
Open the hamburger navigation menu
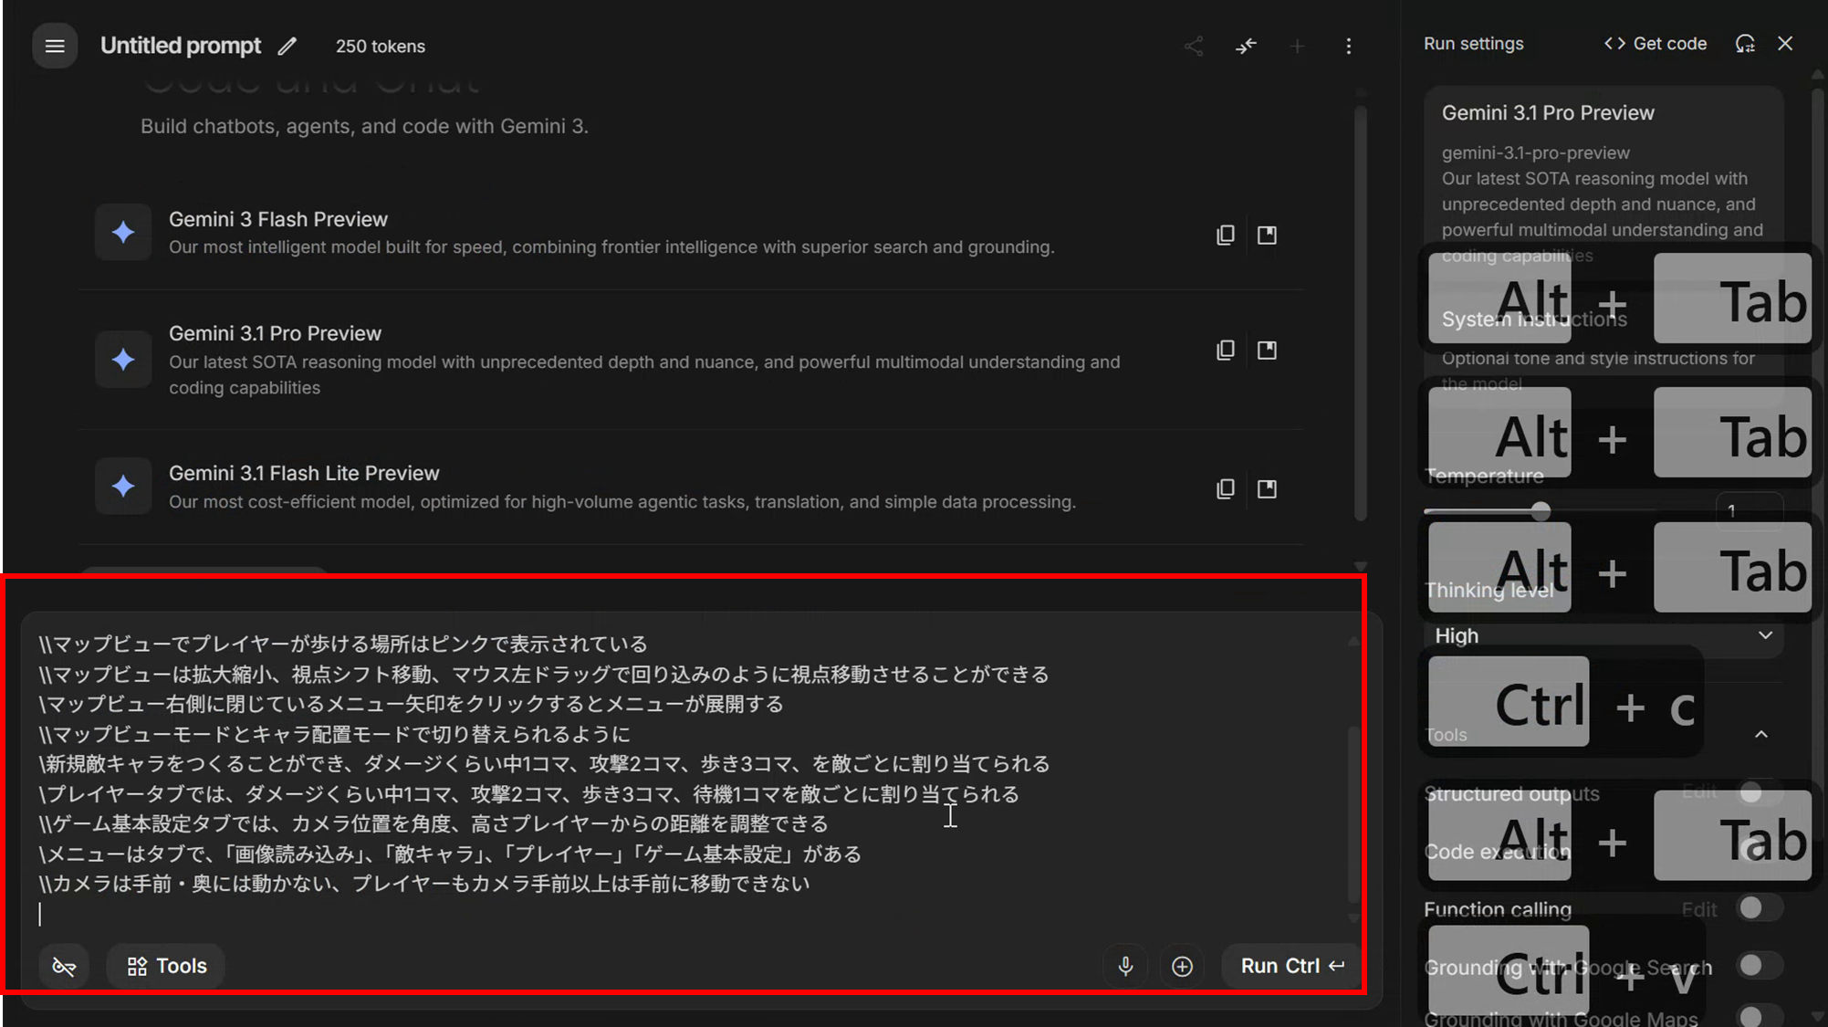55,46
